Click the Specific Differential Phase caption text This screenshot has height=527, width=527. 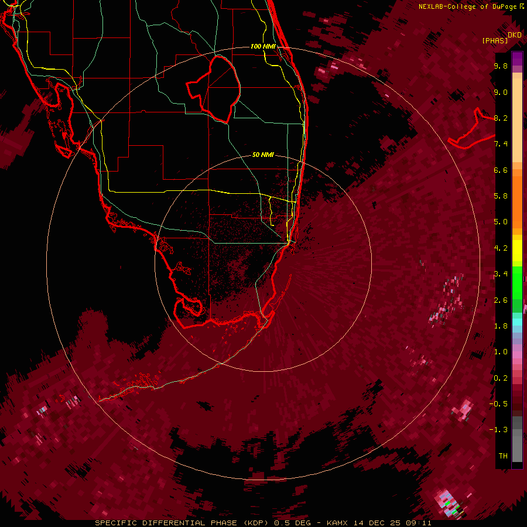[263, 523]
